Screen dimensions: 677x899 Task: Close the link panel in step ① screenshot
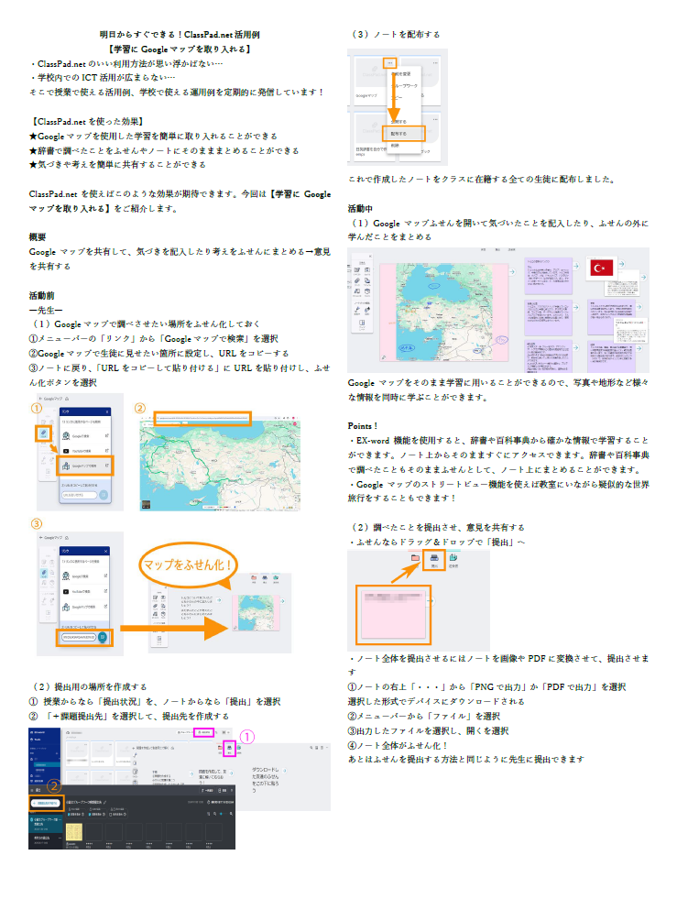tap(107, 411)
